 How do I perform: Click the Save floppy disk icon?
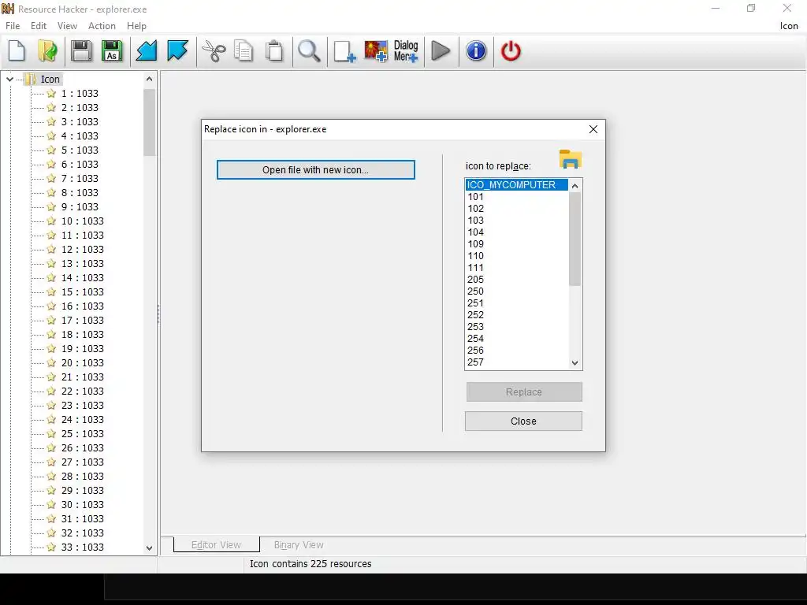pos(81,51)
